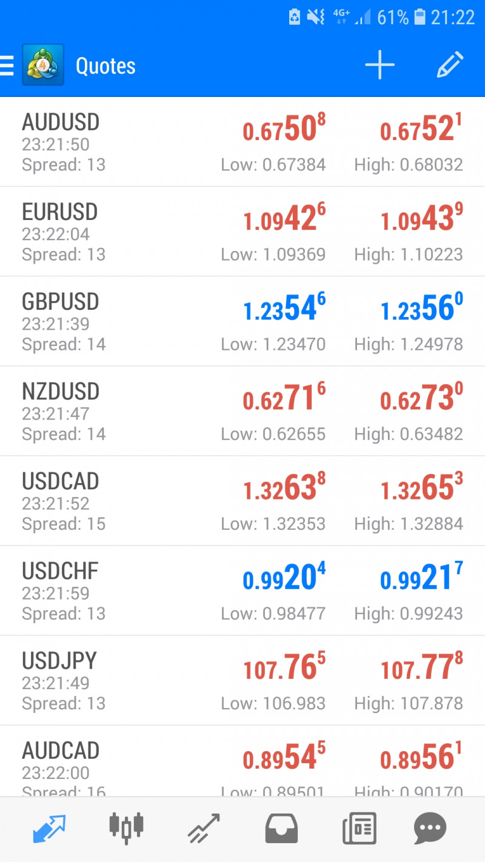
Task: Edit the quotes list with the pencil icon
Action: click(x=450, y=65)
